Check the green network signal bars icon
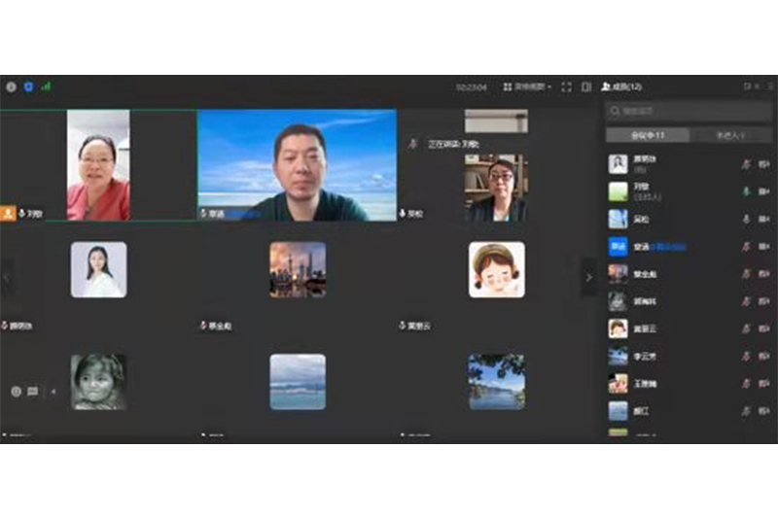Viewport: 778px width, 518px height. pos(46,86)
